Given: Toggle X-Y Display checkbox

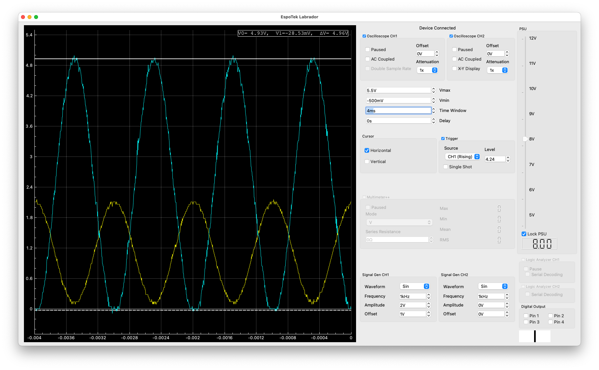Looking at the screenshot, I should pyautogui.click(x=454, y=68).
